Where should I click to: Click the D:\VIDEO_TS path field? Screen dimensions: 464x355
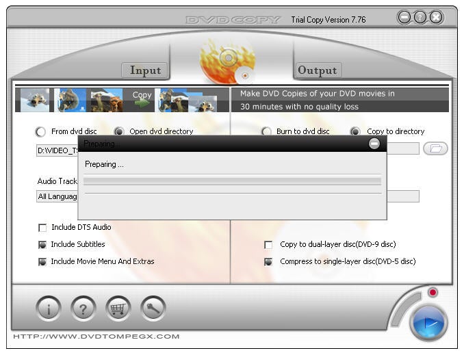pyautogui.click(x=57, y=150)
